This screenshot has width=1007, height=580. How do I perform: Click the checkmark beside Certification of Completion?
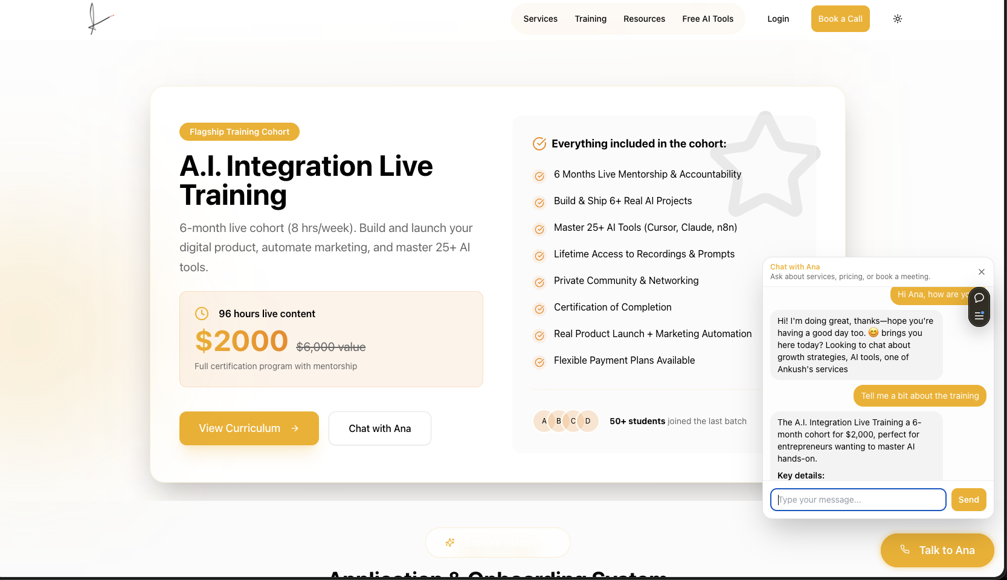(x=539, y=309)
